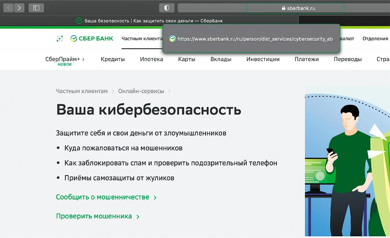This screenshot has height=238, width=390.
Task: Click the СБЕР БАНК logo
Action: [x=92, y=39]
